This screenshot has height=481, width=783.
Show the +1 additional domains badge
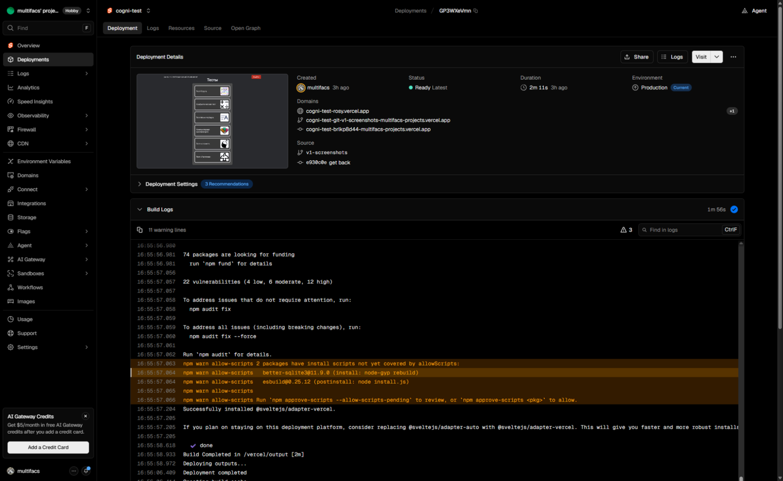pyautogui.click(x=732, y=111)
